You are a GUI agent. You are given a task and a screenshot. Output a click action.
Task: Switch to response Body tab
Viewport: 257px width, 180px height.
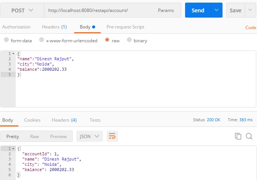(7, 120)
